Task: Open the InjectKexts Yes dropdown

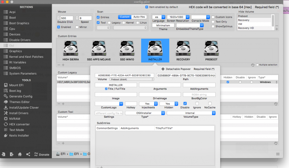Action: pos(148,104)
